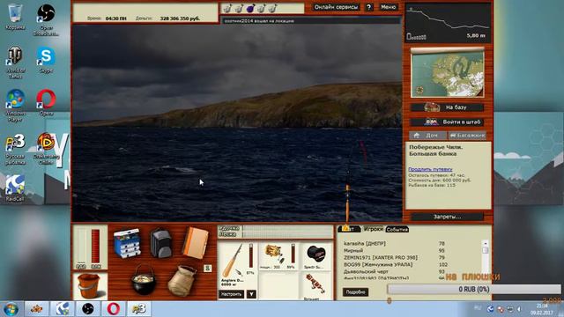564x317 pixels.
Task: Open the World of Tanks desktop shortcut
Action: coord(15,63)
